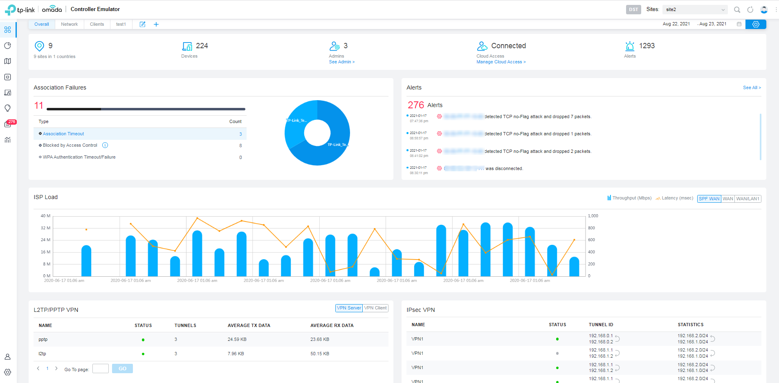Click the search magnifier icon in header
Screen dimensions: 779x383
(x=737, y=9)
